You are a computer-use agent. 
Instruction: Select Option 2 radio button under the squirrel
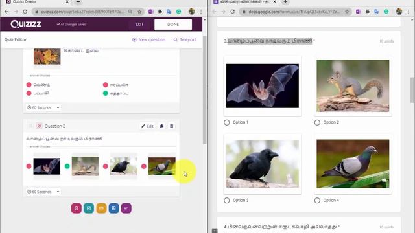pyautogui.click(x=317, y=122)
